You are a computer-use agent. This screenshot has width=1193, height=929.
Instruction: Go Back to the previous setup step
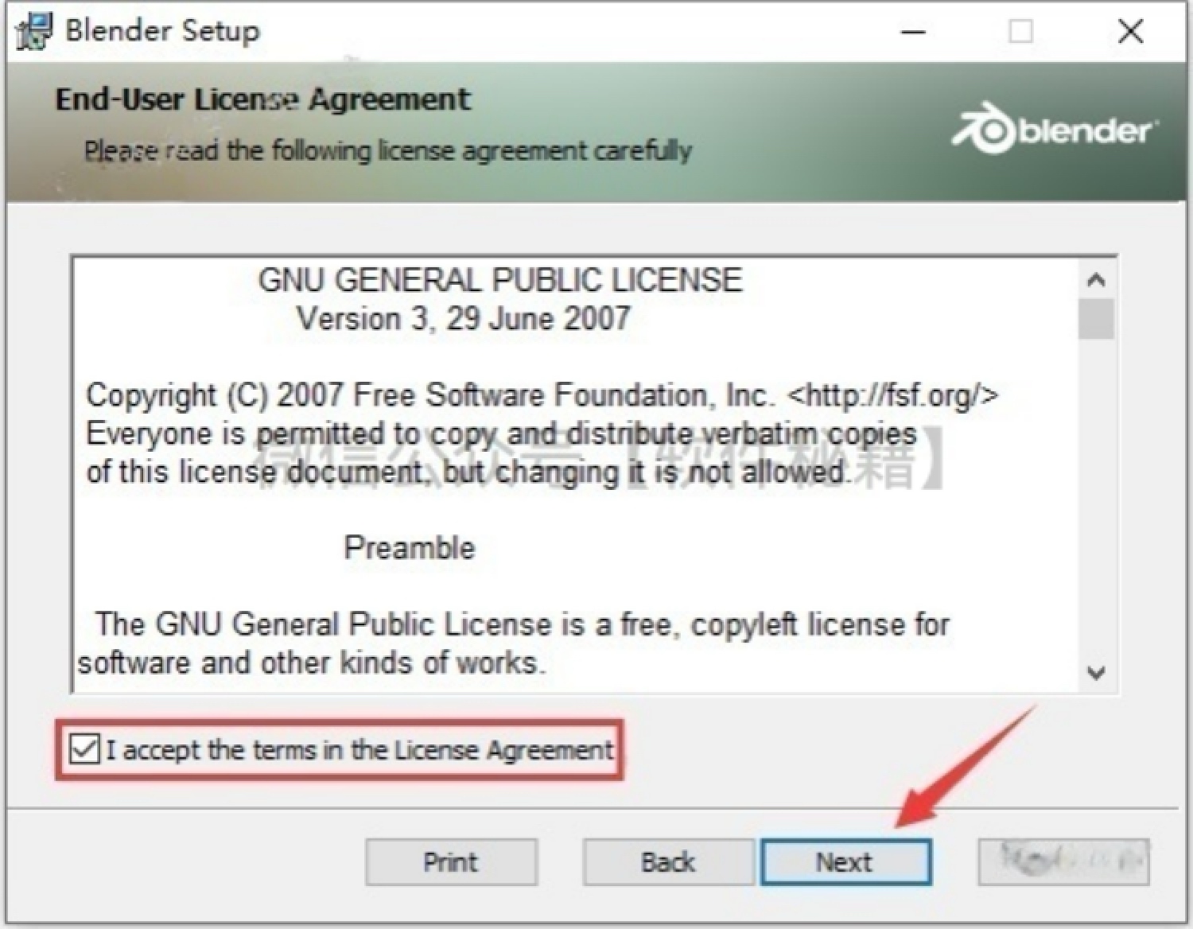tap(668, 862)
